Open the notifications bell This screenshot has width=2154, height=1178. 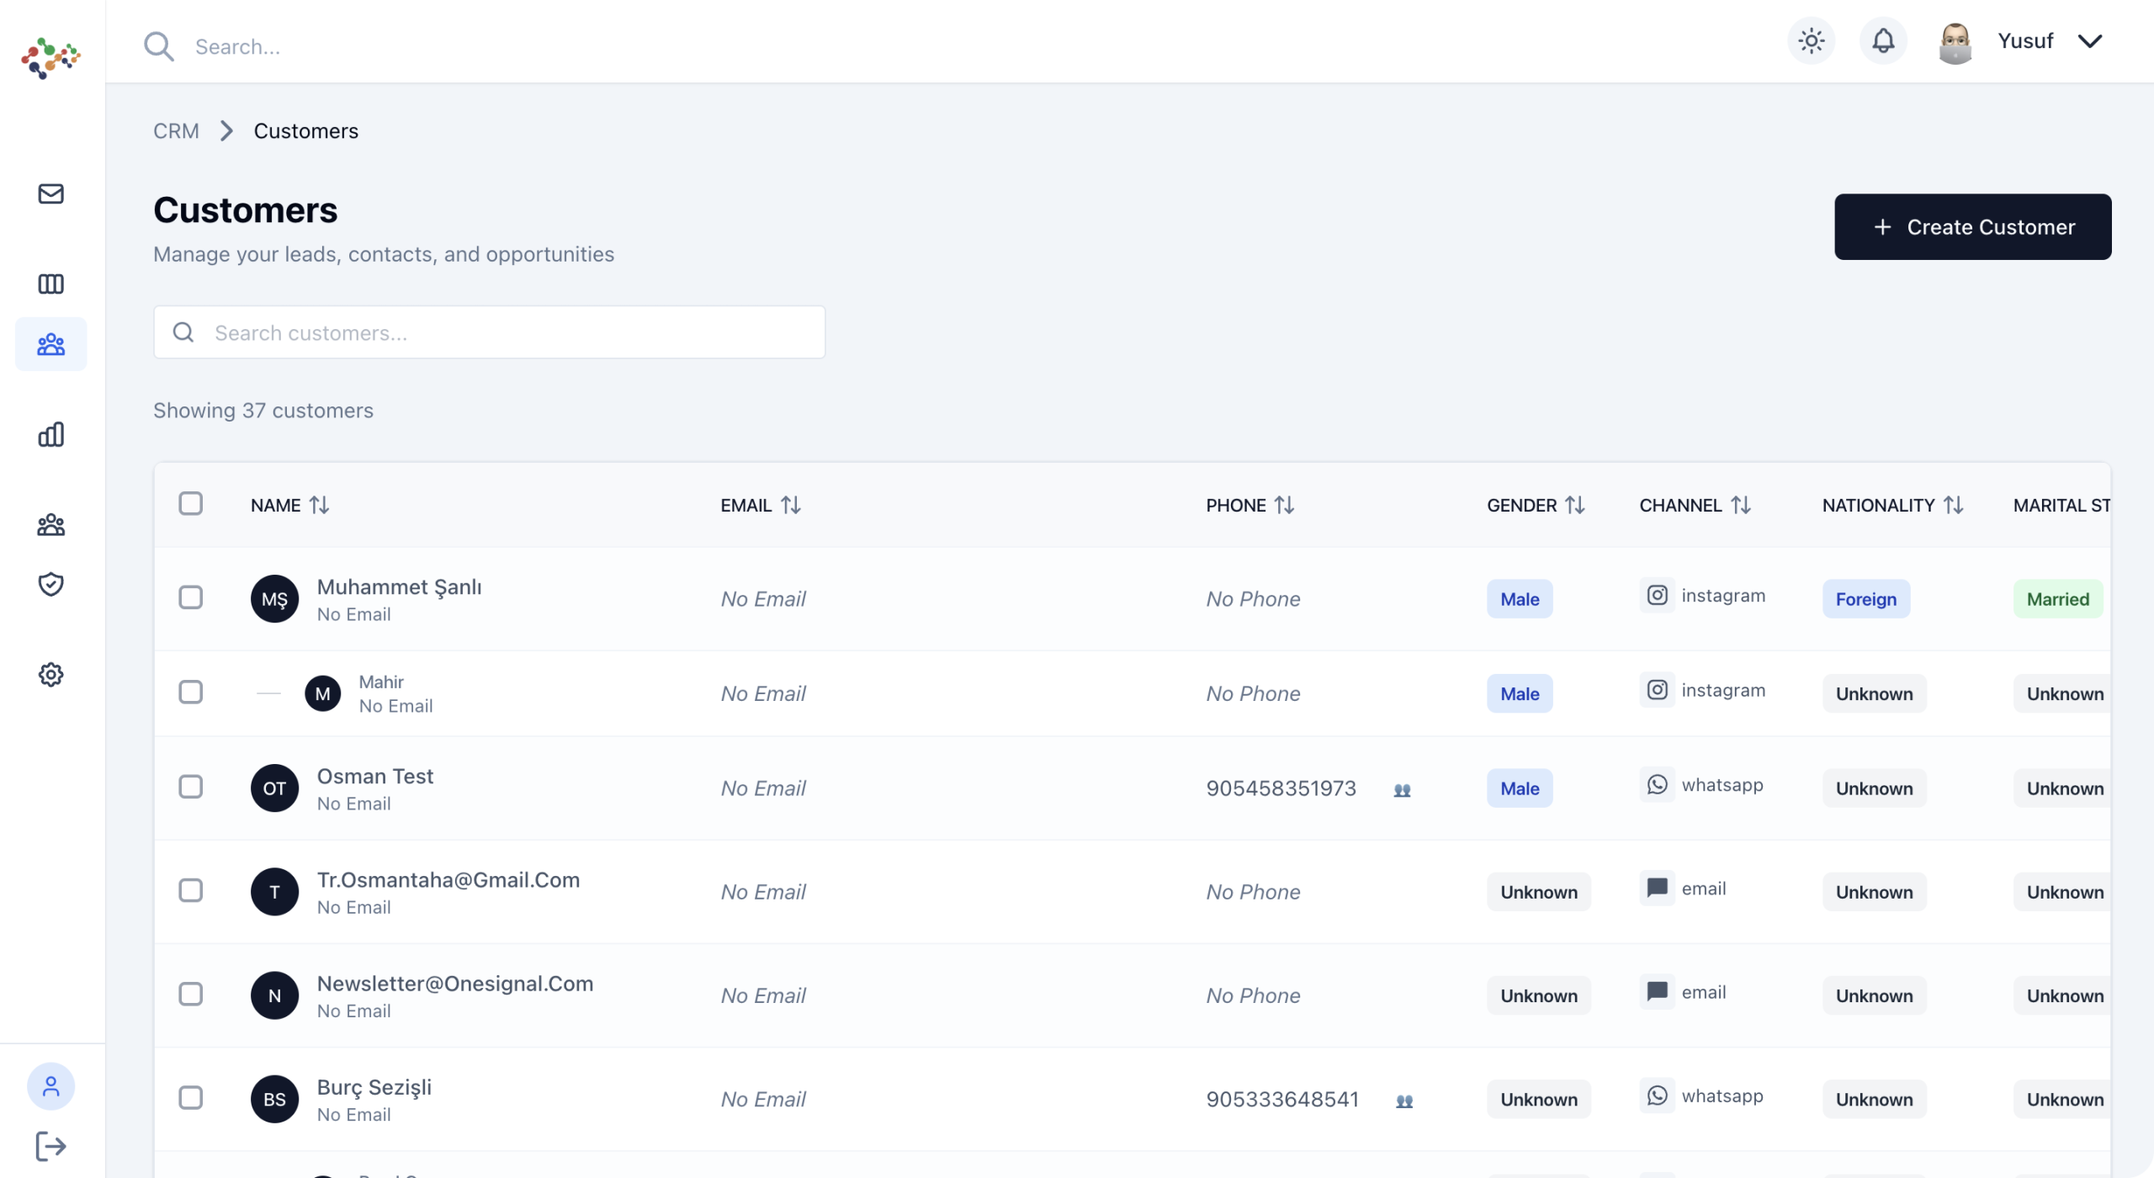pyautogui.click(x=1883, y=41)
